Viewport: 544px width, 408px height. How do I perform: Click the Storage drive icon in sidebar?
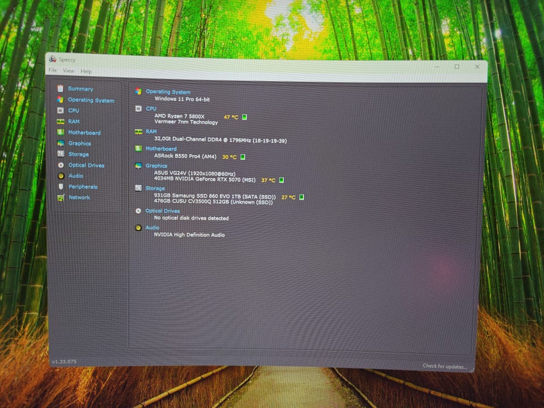point(61,154)
